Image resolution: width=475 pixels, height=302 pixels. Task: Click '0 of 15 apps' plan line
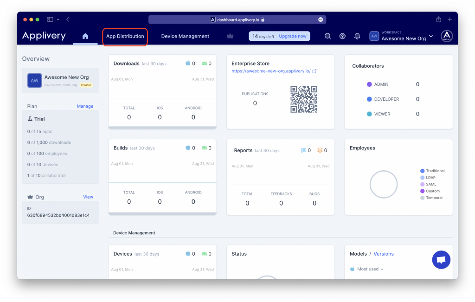[x=40, y=131]
